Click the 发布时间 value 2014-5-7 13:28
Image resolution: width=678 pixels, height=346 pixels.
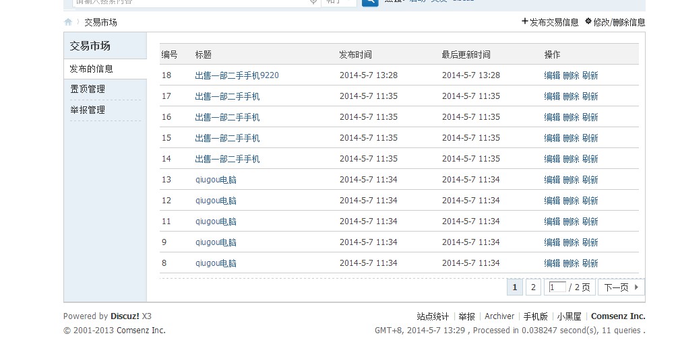click(369, 75)
